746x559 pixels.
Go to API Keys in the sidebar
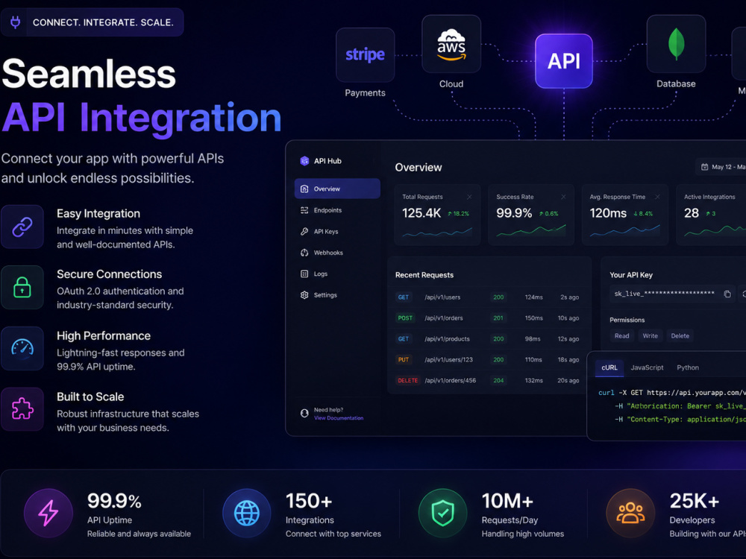(337, 232)
